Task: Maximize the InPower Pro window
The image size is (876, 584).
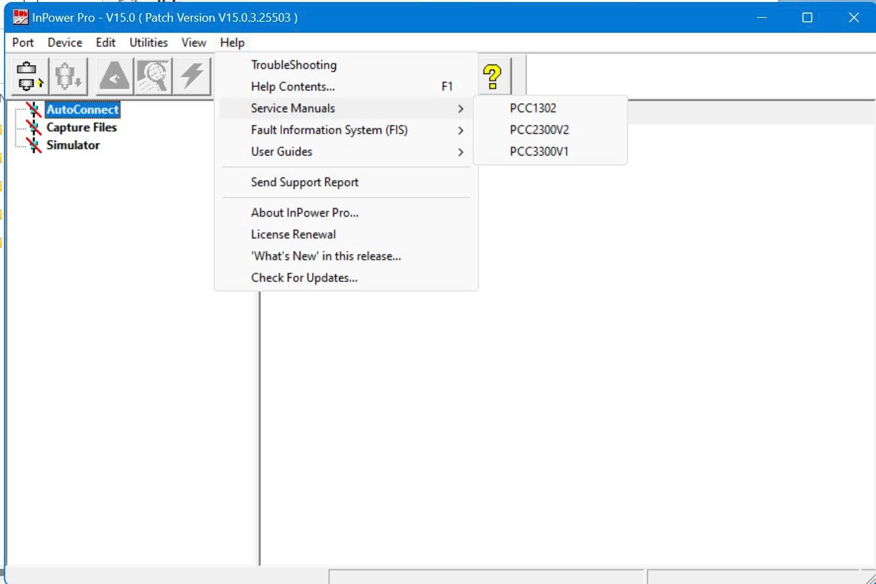Action: (x=808, y=18)
